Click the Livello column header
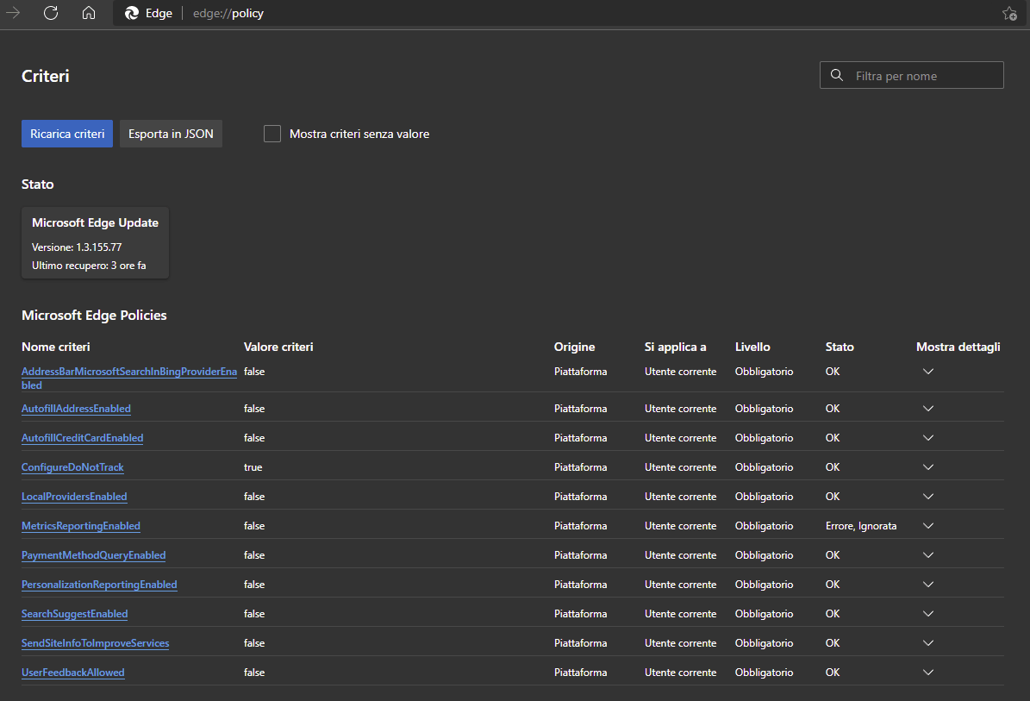 coord(752,347)
